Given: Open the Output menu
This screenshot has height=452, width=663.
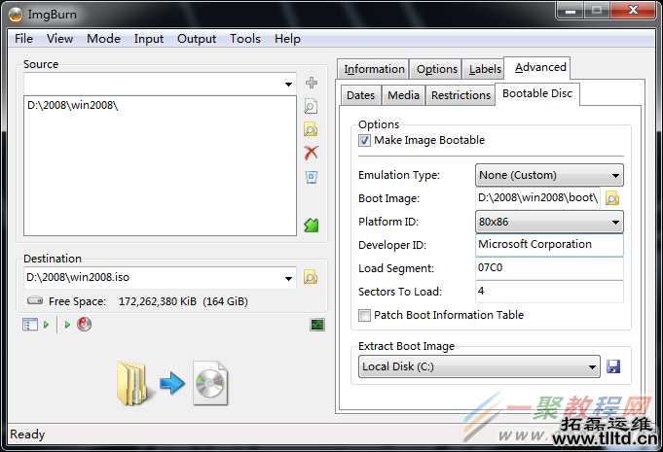Looking at the screenshot, I should coord(197,39).
